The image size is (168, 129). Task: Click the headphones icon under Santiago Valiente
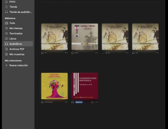(x=73, y=53)
